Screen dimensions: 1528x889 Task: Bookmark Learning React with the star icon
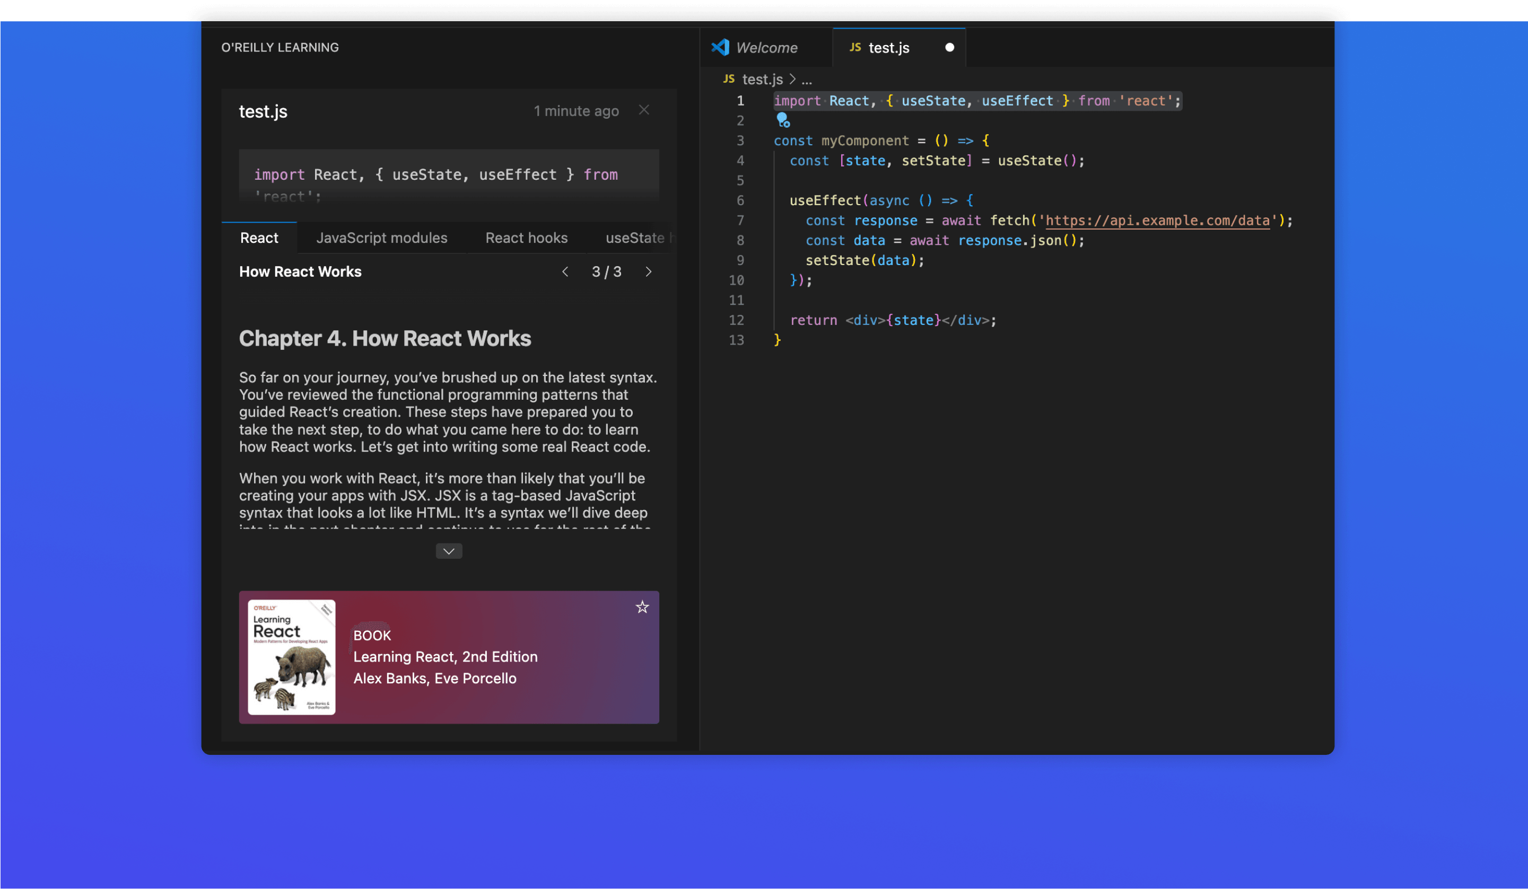[x=642, y=607]
